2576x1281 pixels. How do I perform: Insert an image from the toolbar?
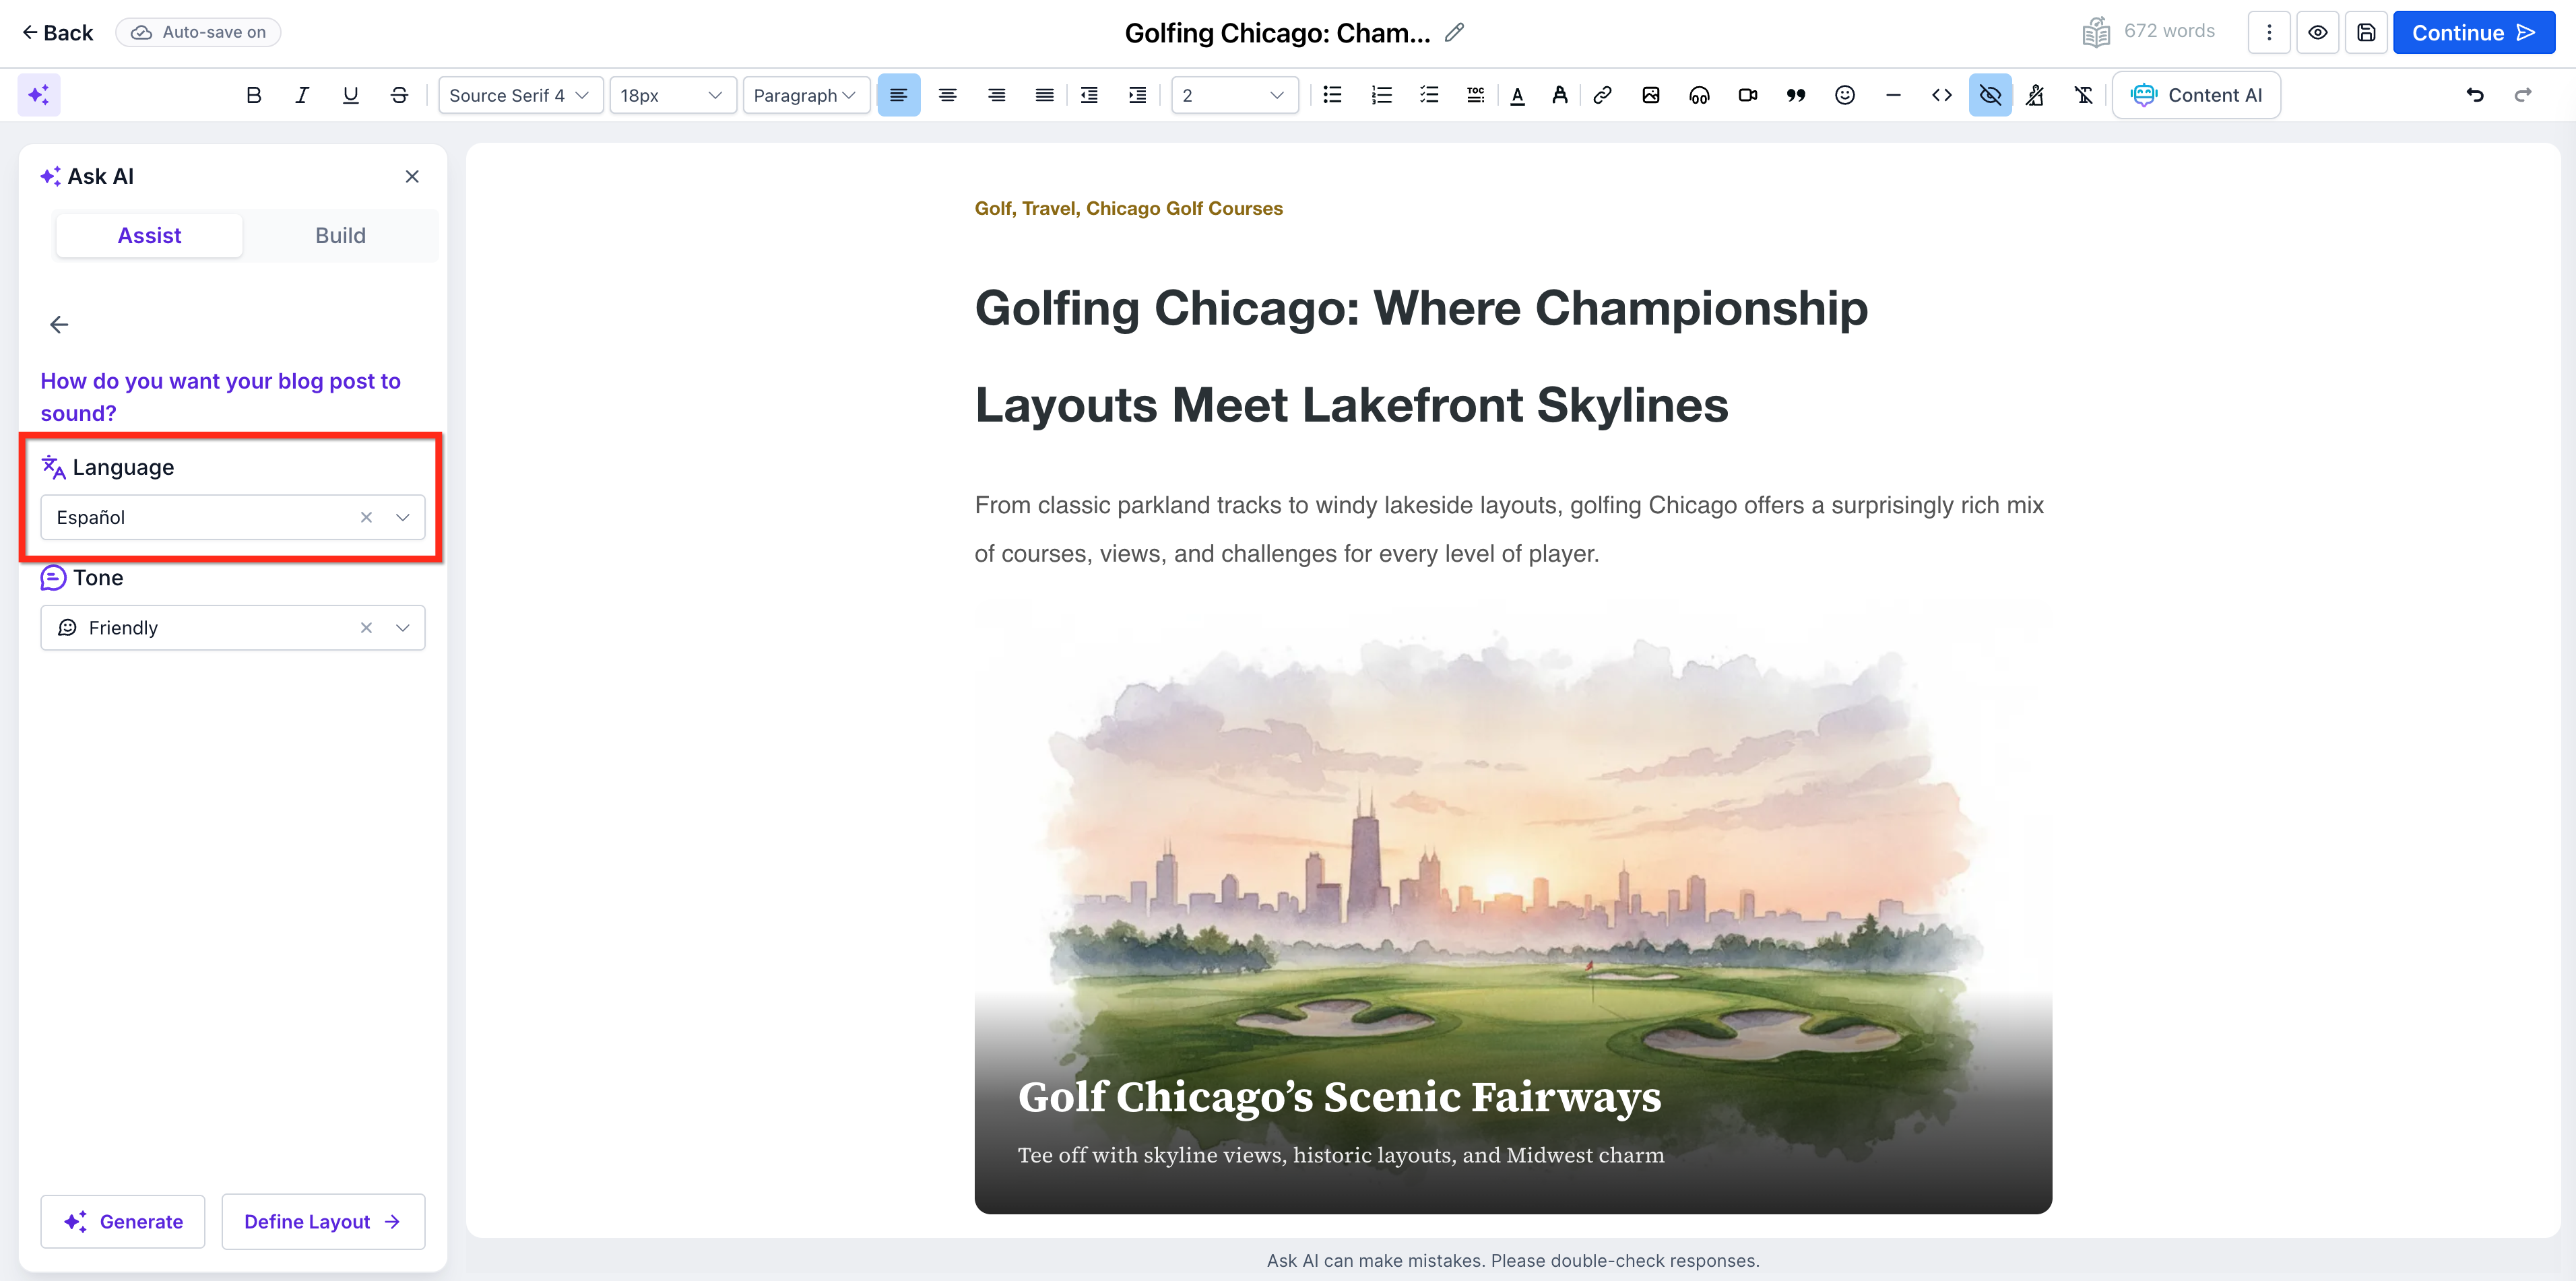click(x=1650, y=95)
